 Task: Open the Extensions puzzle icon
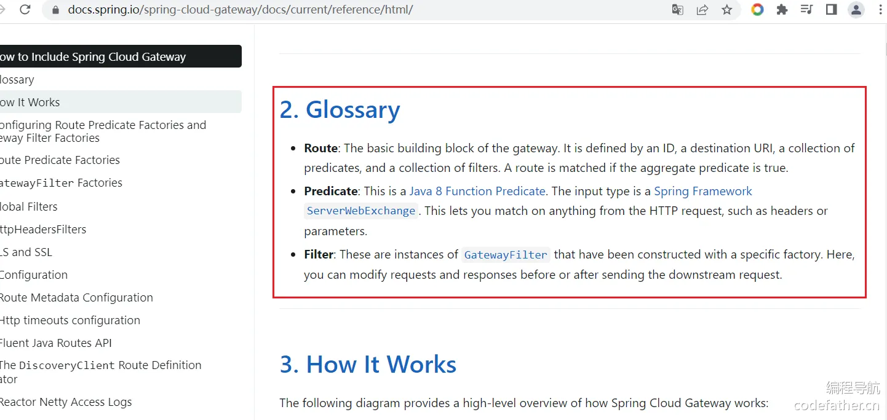782,10
